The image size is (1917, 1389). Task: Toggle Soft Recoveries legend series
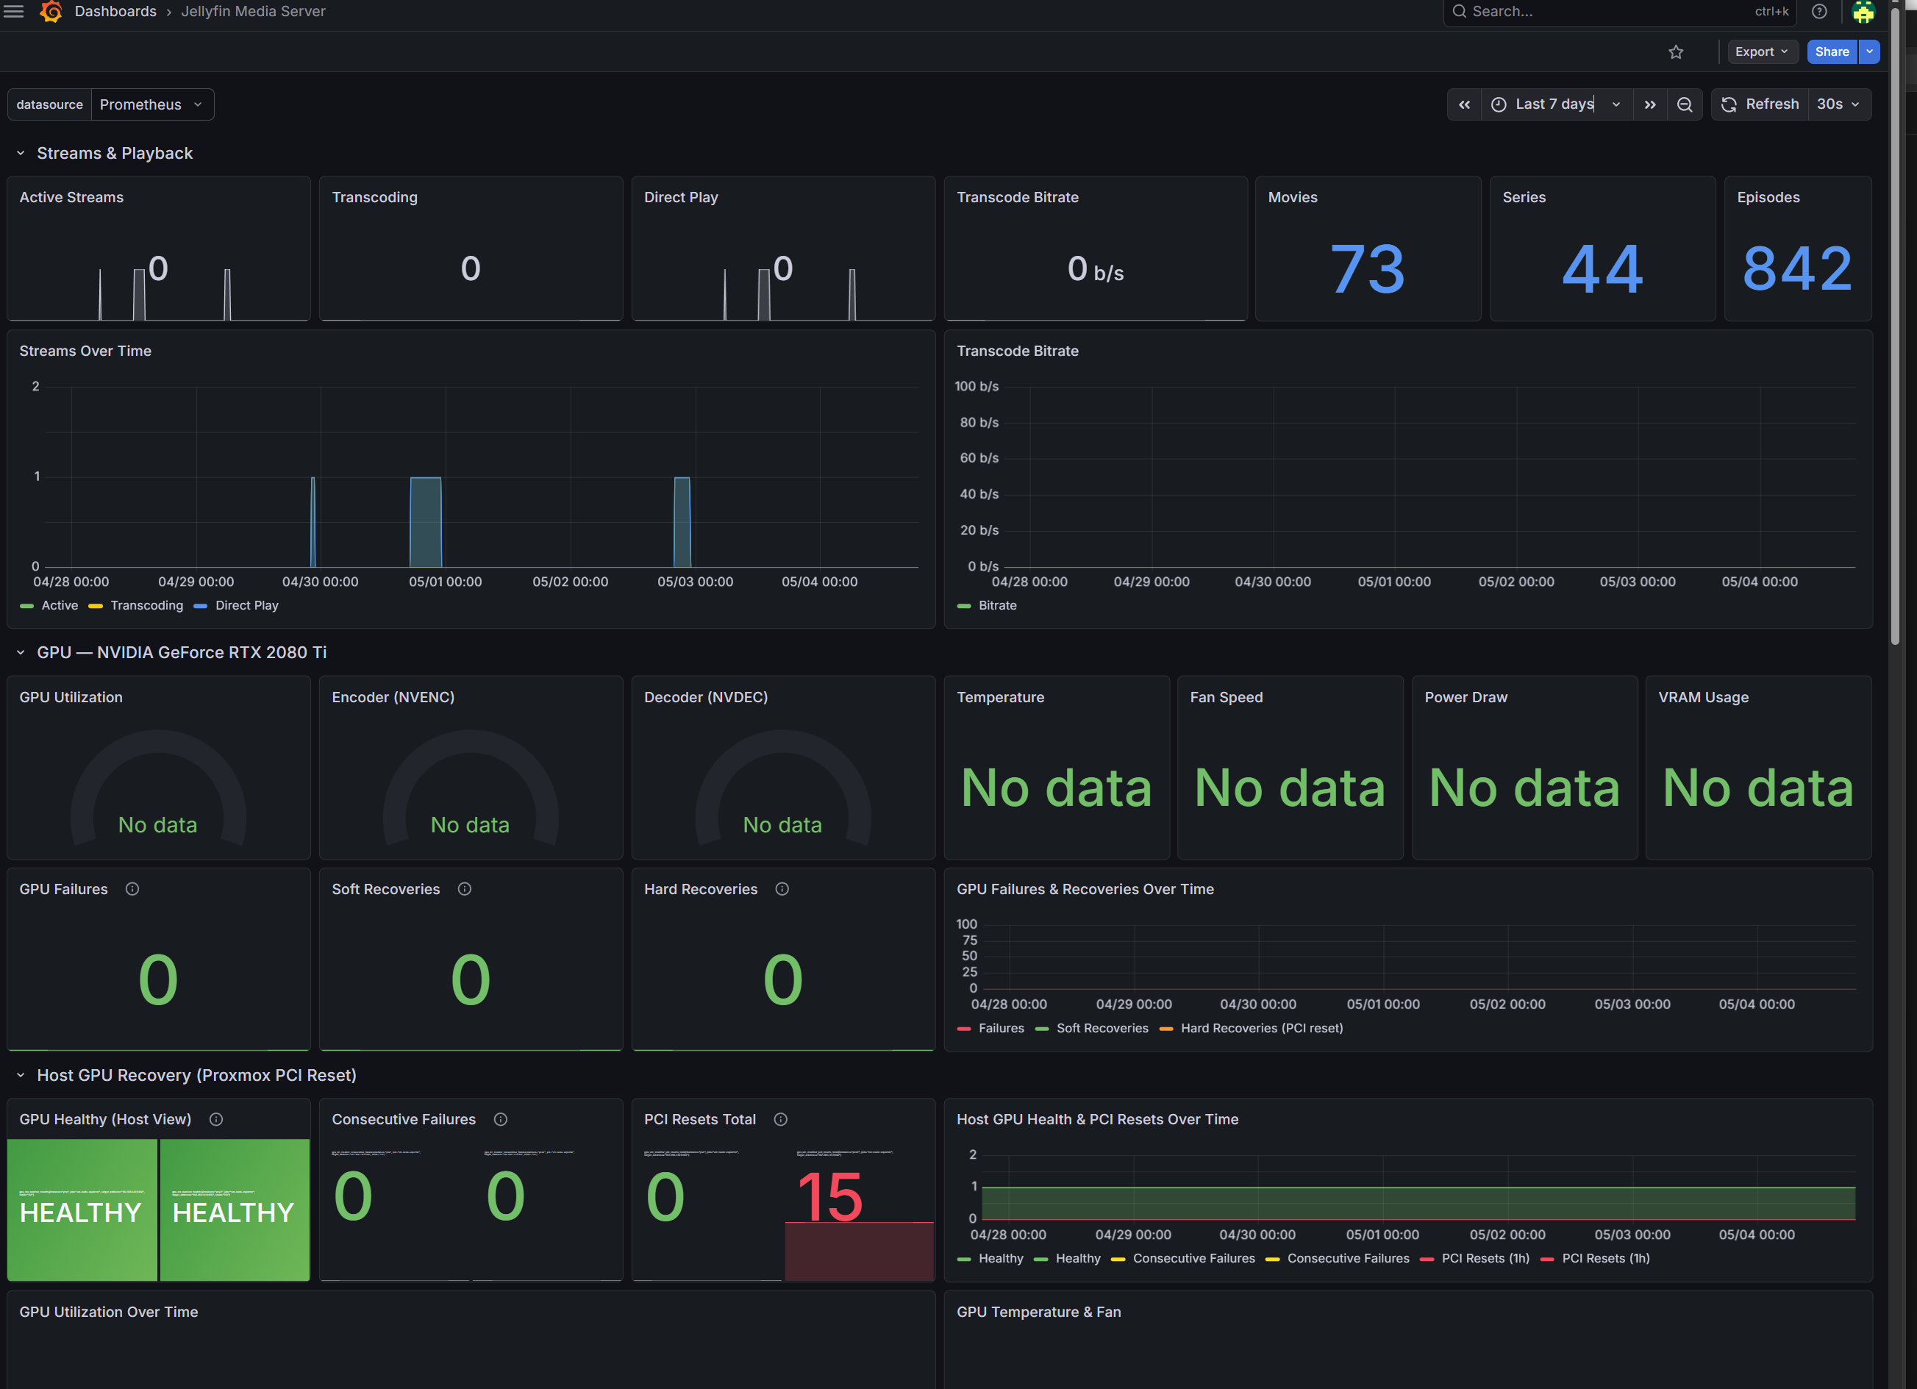tap(1102, 1028)
